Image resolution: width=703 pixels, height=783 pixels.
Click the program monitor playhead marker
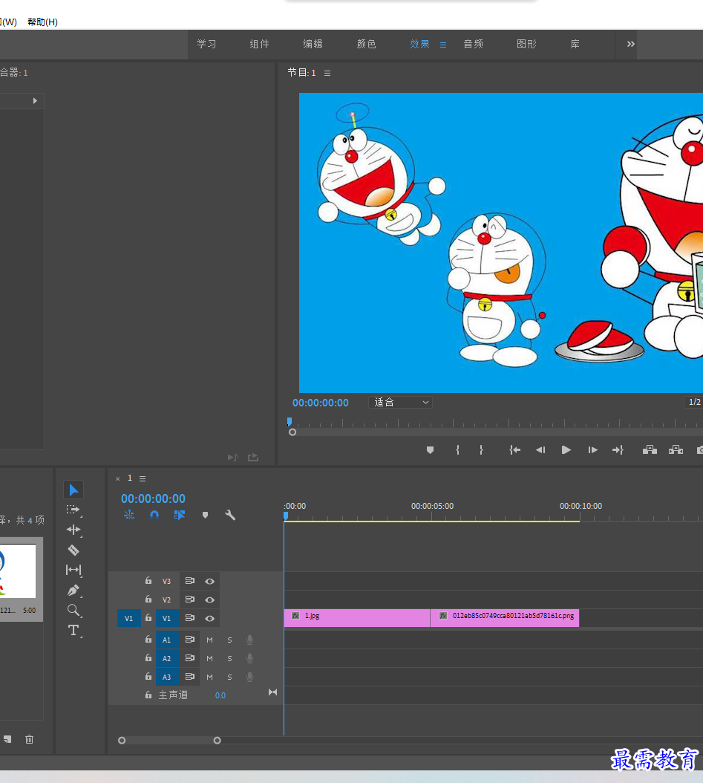[290, 421]
